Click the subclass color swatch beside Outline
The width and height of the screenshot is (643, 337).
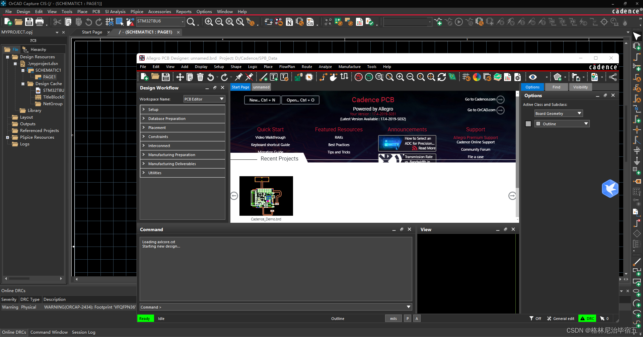click(528, 124)
